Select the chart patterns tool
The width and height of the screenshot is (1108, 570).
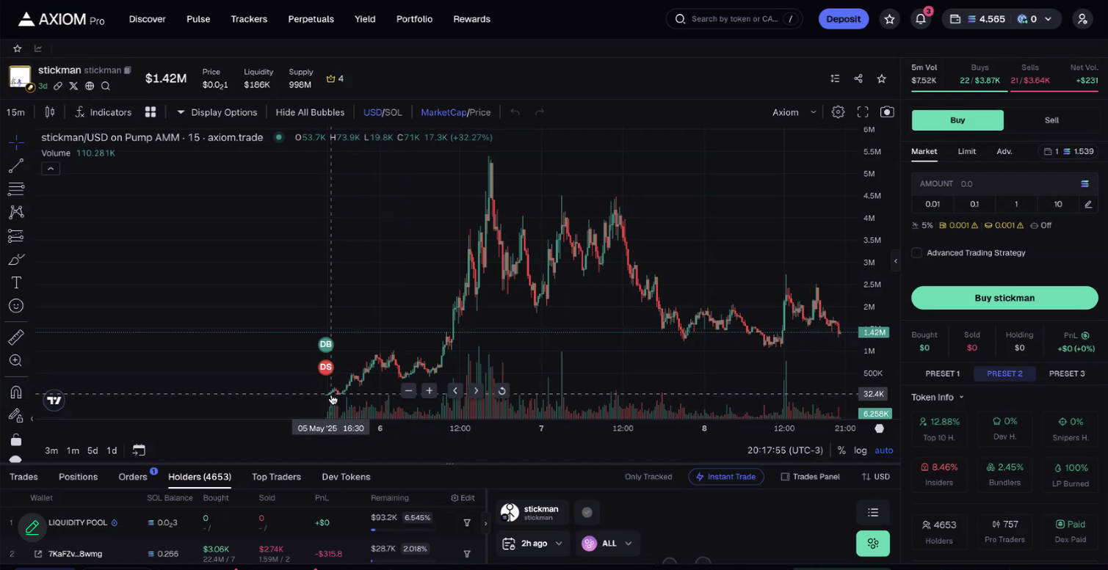pos(16,213)
